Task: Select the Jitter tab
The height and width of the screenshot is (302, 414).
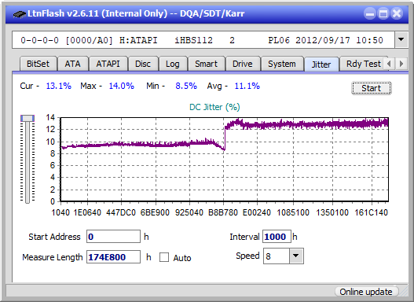Action: coord(321,64)
